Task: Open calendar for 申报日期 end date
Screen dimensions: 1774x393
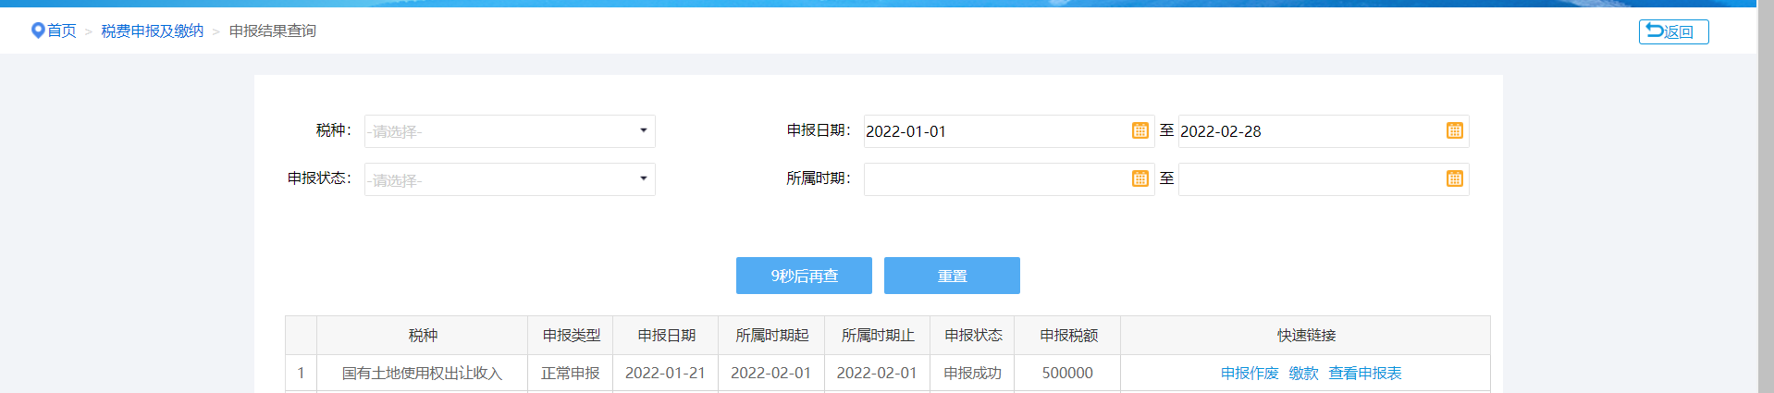Action: coord(1454,130)
